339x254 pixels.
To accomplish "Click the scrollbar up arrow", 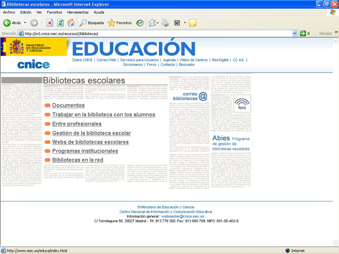I will [x=335, y=40].
